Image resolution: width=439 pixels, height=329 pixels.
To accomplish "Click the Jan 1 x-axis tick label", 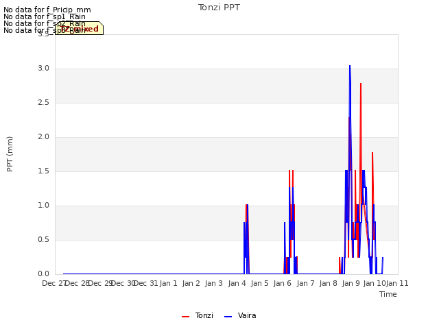I will [x=169, y=283].
